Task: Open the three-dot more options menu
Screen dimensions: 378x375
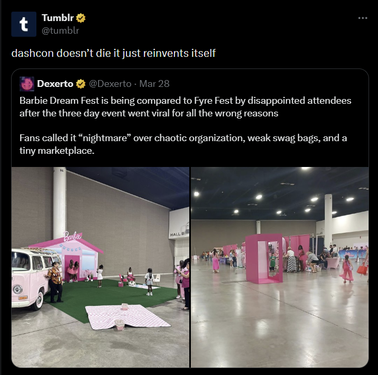Action: click(363, 18)
